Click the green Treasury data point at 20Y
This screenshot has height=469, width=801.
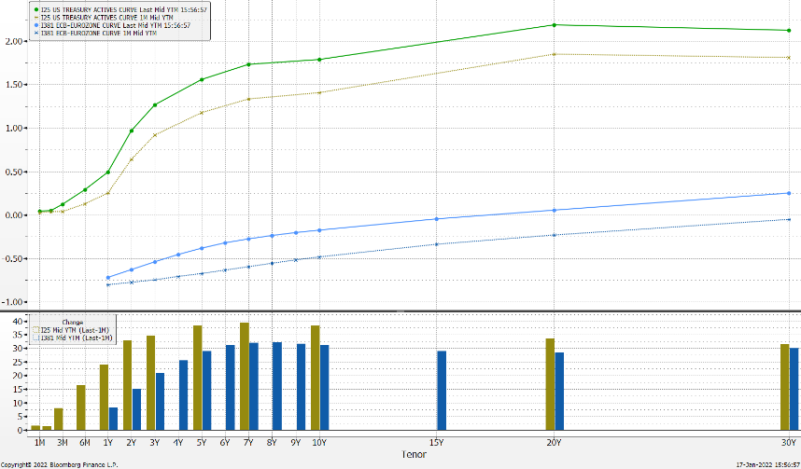tap(555, 24)
